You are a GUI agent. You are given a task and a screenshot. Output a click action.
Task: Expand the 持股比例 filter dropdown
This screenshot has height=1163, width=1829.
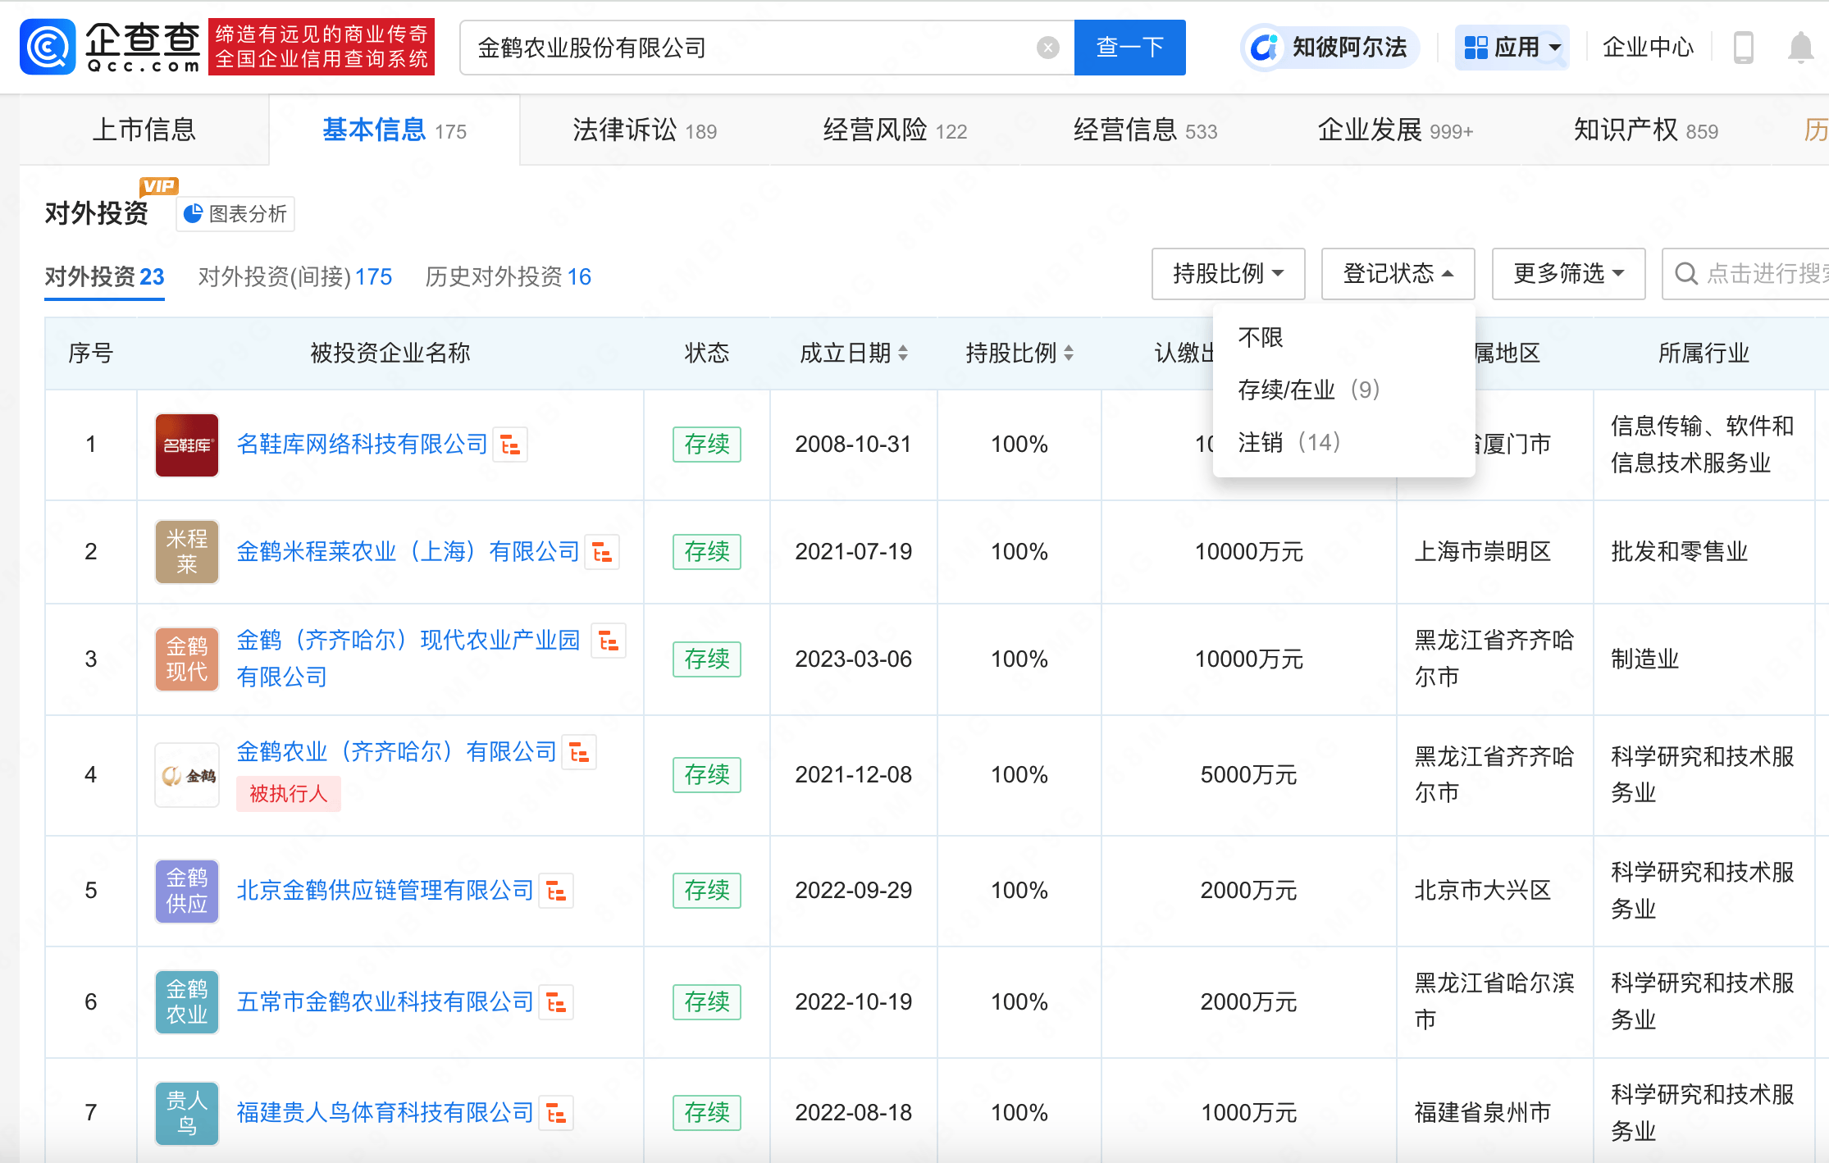[1228, 274]
